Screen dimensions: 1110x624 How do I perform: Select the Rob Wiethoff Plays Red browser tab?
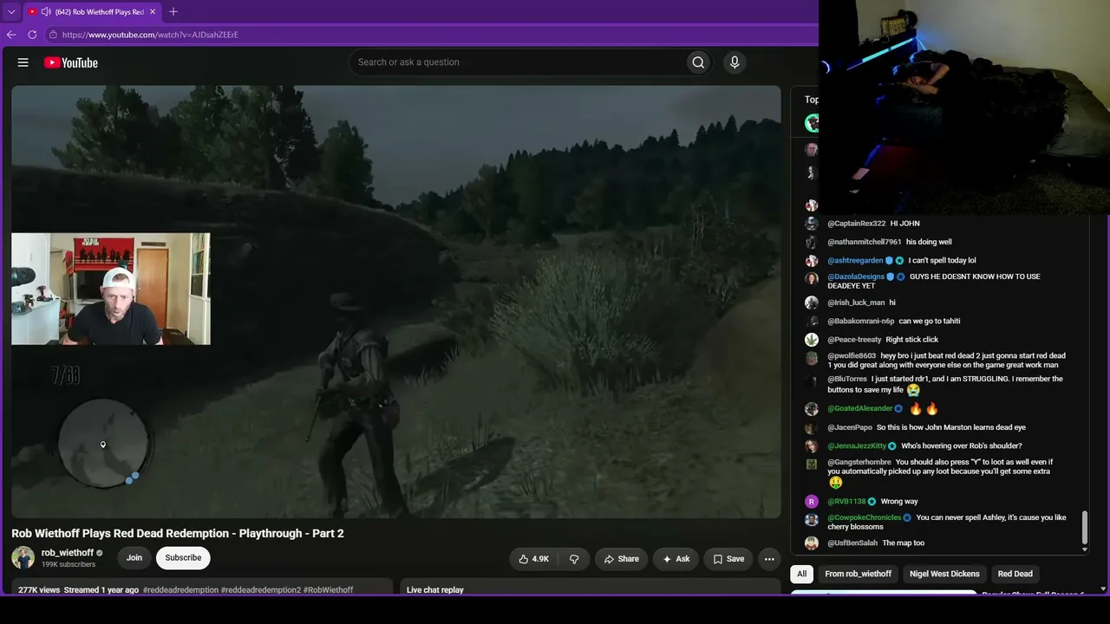[x=92, y=12]
